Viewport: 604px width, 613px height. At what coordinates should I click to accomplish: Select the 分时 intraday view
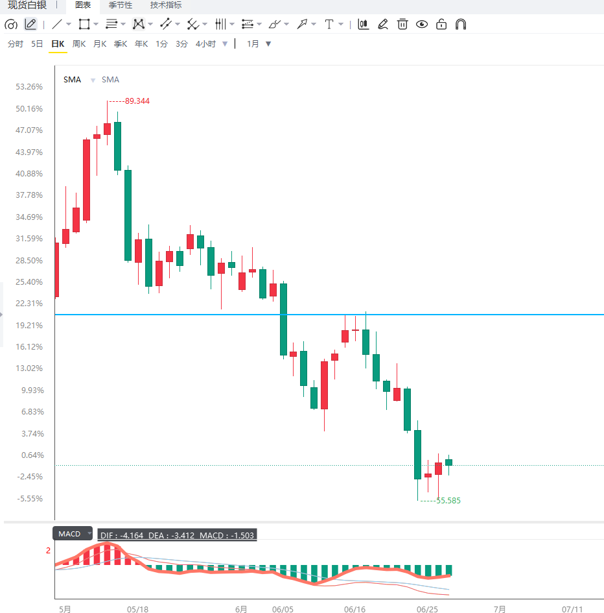click(x=16, y=44)
